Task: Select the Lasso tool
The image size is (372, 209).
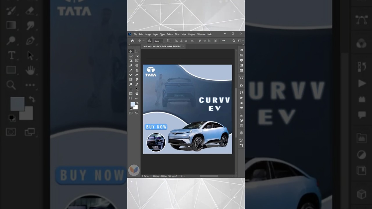Action: coord(131,56)
